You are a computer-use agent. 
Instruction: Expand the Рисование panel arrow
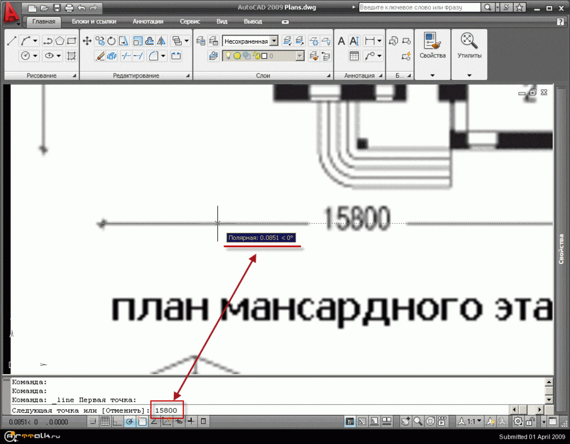[x=74, y=75]
